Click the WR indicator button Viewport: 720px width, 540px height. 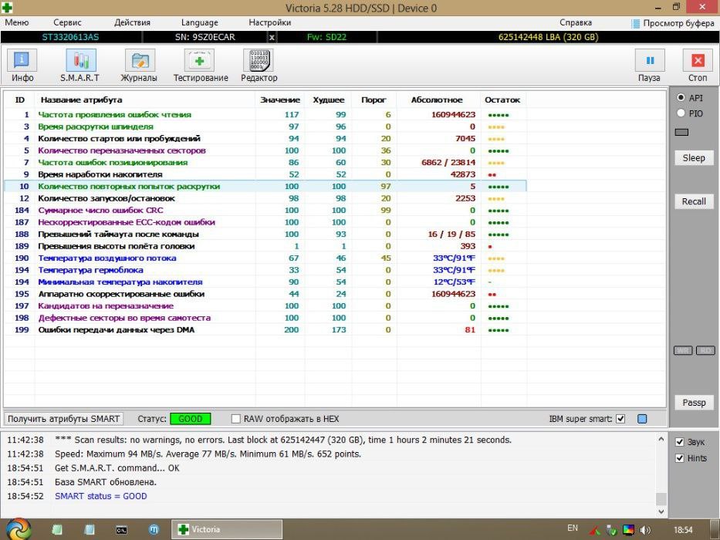click(x=683, y=351)
